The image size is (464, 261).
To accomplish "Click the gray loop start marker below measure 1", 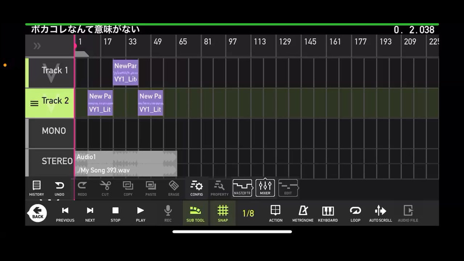I will pos(82,54).
